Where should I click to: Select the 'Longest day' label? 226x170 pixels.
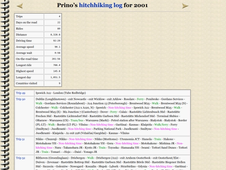(23, 77)
